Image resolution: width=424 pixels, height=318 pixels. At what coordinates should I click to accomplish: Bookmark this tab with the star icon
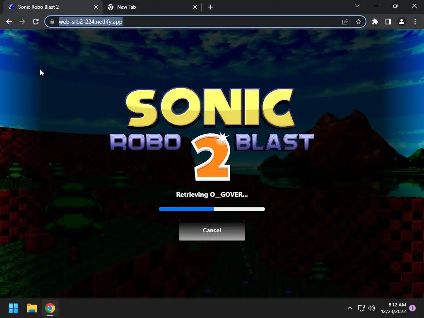[359, 22]
